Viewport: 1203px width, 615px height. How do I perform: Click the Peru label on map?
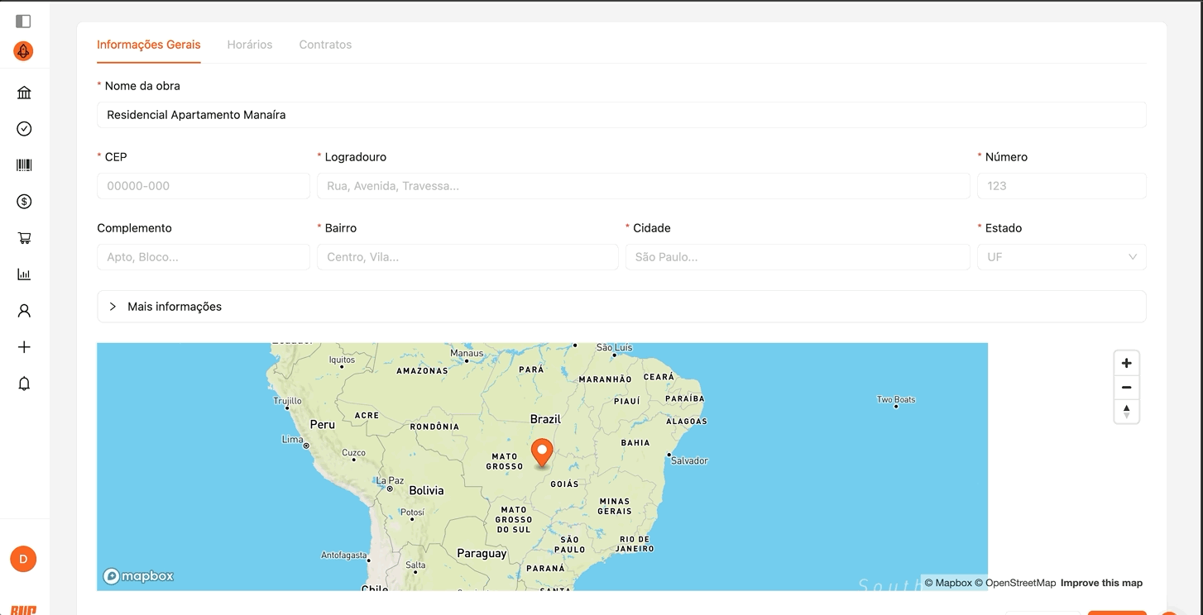tap(323, 425)
